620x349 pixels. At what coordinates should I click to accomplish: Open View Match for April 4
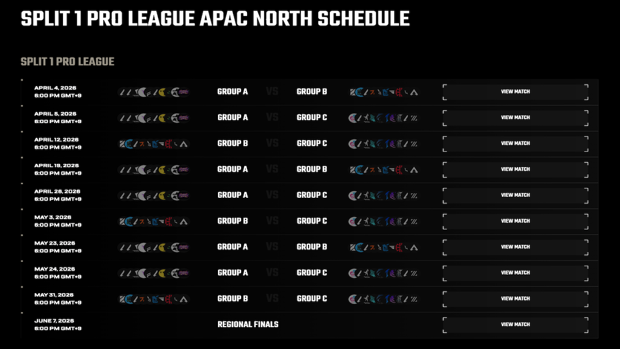coord(515,92)
